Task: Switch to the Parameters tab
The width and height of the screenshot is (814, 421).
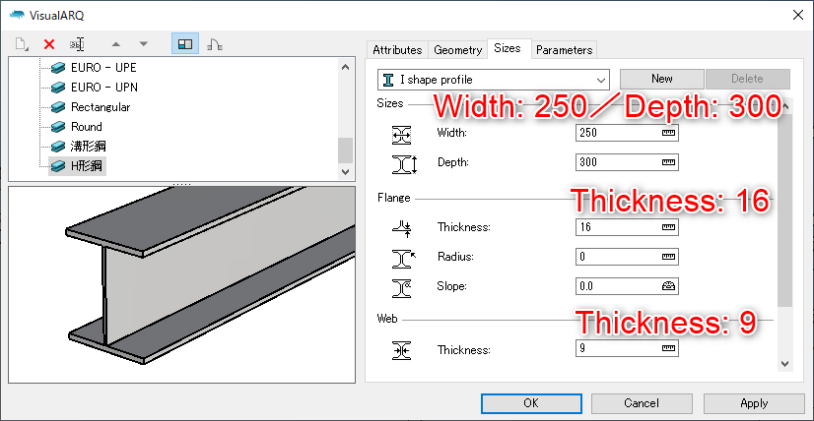Action: pyautogui.click(x=565, y=50)
